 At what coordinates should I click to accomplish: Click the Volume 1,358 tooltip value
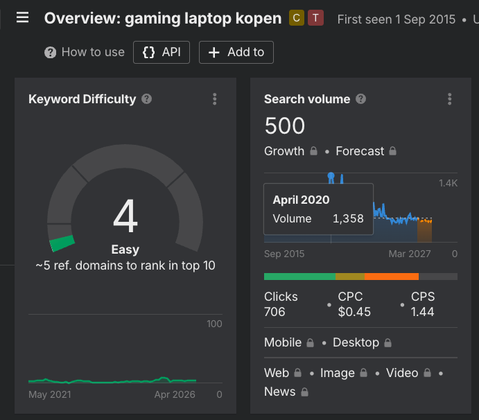coord(348,219)
